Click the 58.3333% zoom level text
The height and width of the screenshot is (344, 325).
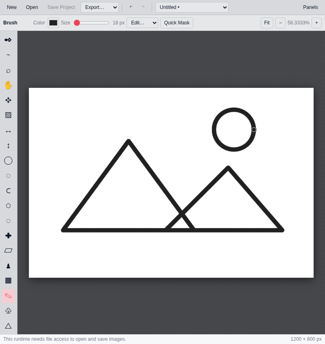coord(299,23)
